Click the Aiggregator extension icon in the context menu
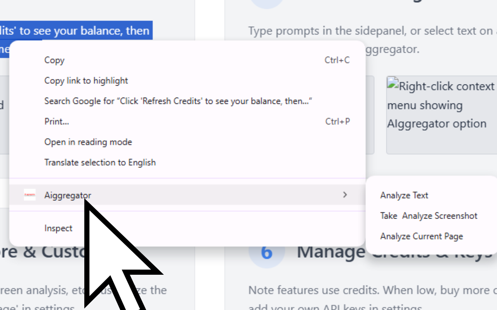The image size is (497, 310). click(30, 195)
